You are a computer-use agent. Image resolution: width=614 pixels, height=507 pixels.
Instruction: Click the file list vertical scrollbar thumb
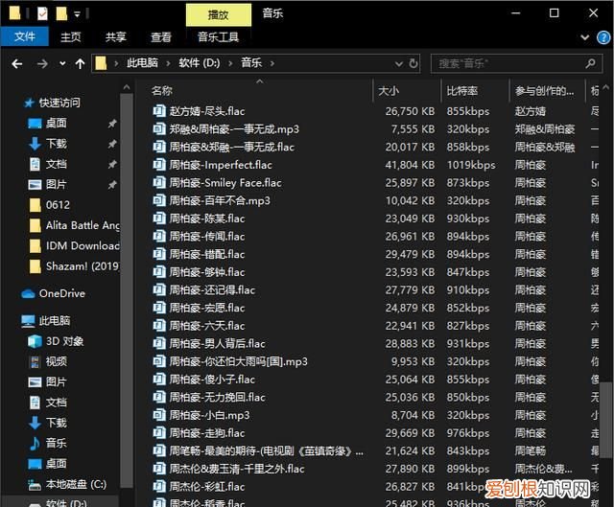coord(606,418)
